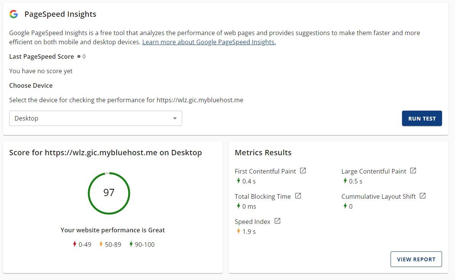Open Large Contentful Paint external link icon
Image resolution: width=455 pixels, height=280 pixels.
click(x=413, y=171)
